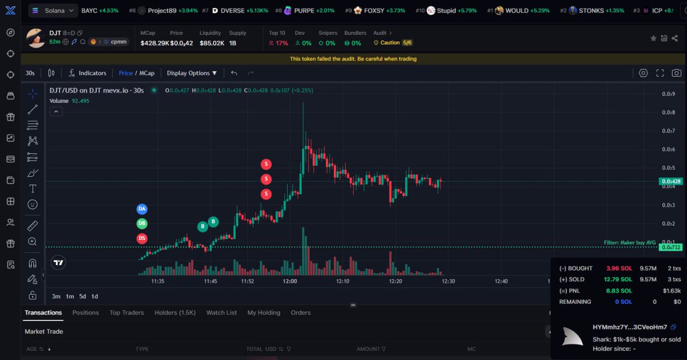Switch to the Watch List tab

(x=222, y=313)
